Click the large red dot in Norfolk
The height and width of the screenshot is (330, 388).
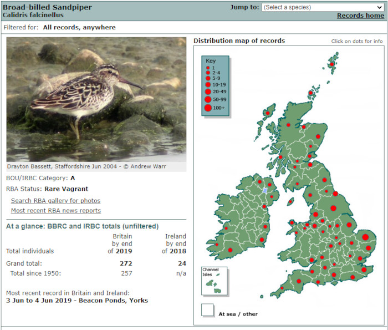tap(365, 237)
